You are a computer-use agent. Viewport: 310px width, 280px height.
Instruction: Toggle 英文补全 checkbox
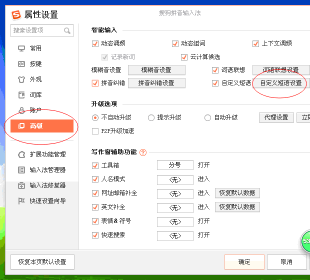[95, 207]
